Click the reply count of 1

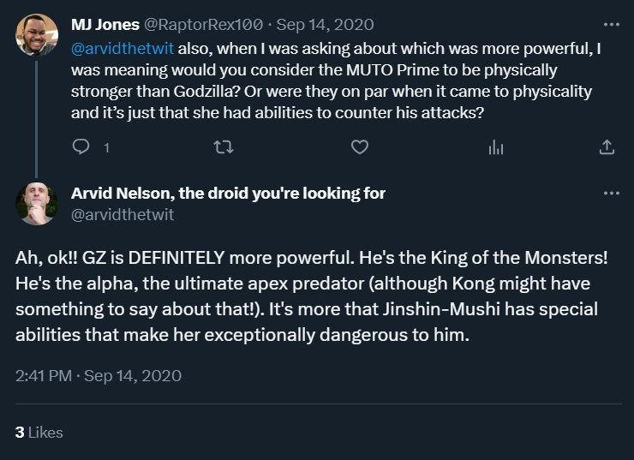tap(106, 147)
